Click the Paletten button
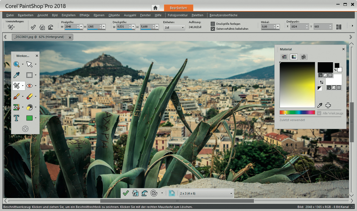The image size is (357, 211). point(198,15)
